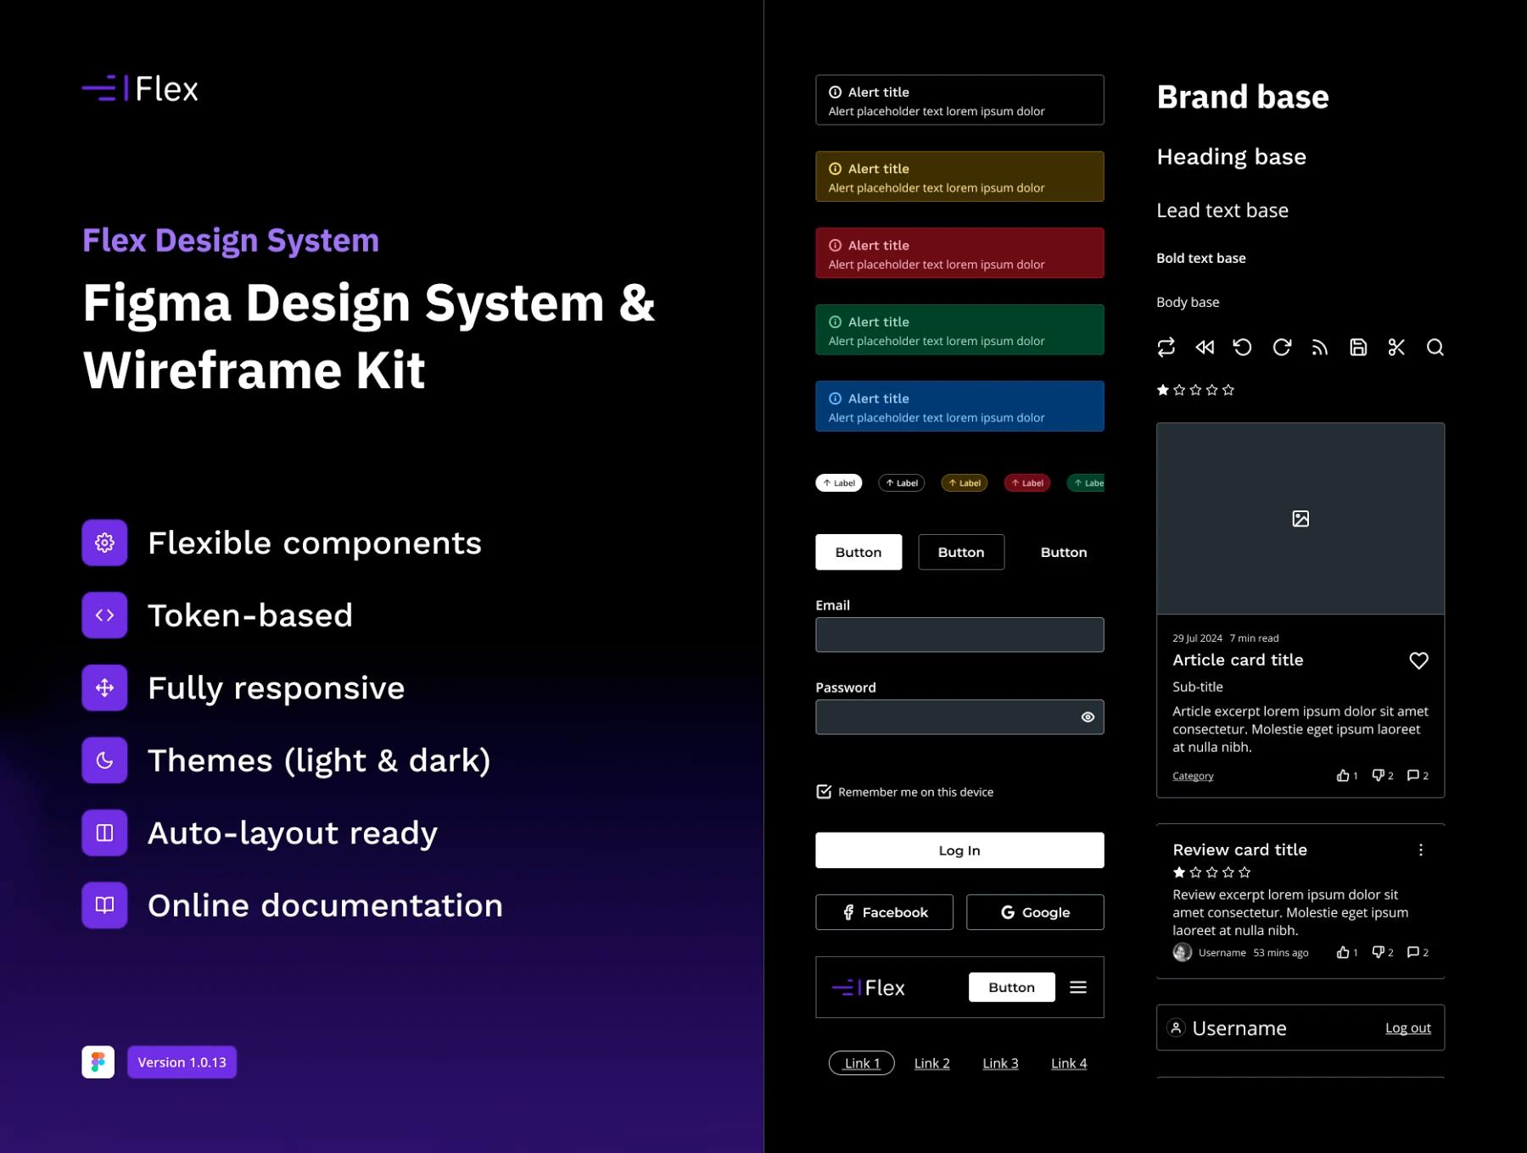The image size is (1527, 1153).
Task: Click the hamburger menu icon in navbar
Action: 1078,988
